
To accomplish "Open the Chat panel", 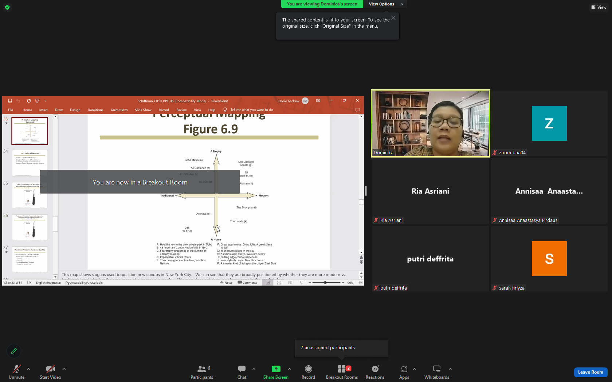I will click(242, 372).
